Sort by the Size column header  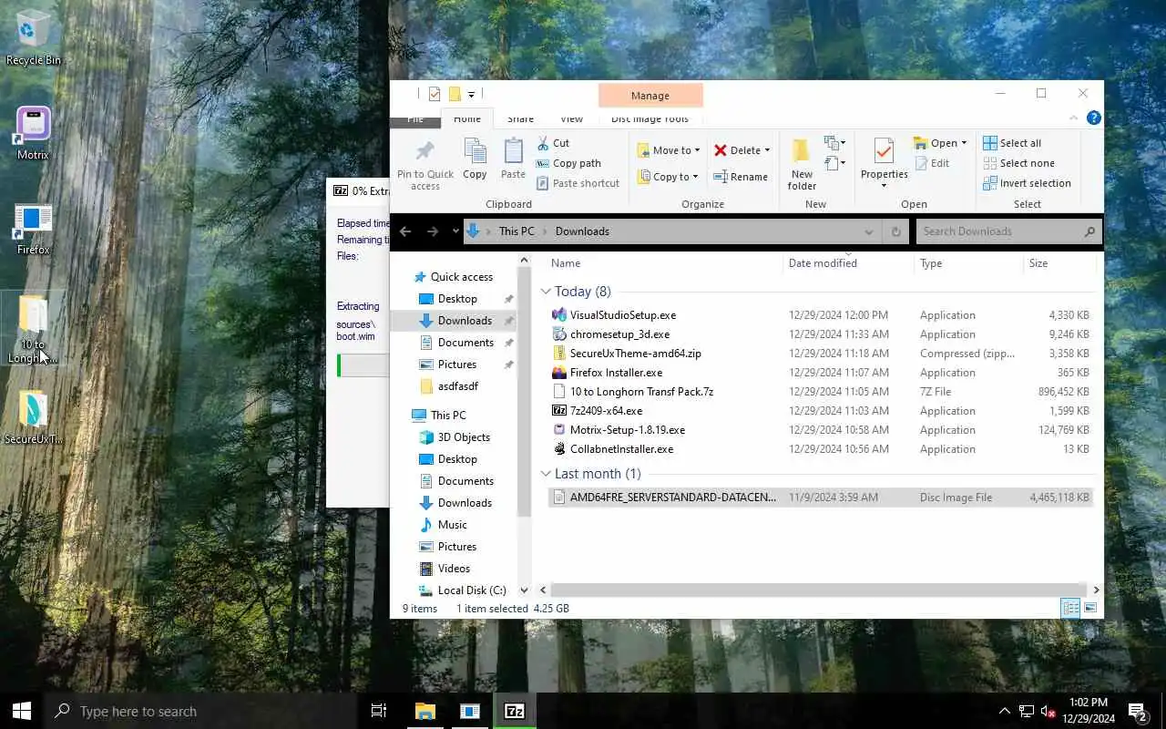[1038, 263]
